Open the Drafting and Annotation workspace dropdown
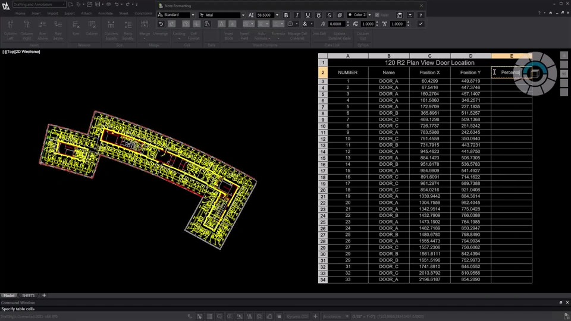The image size is (571, 321). pos(64,4)
